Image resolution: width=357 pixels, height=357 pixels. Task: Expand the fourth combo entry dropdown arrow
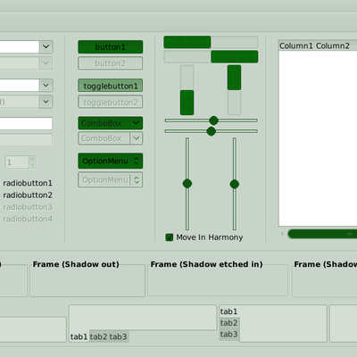coord(46,102)
